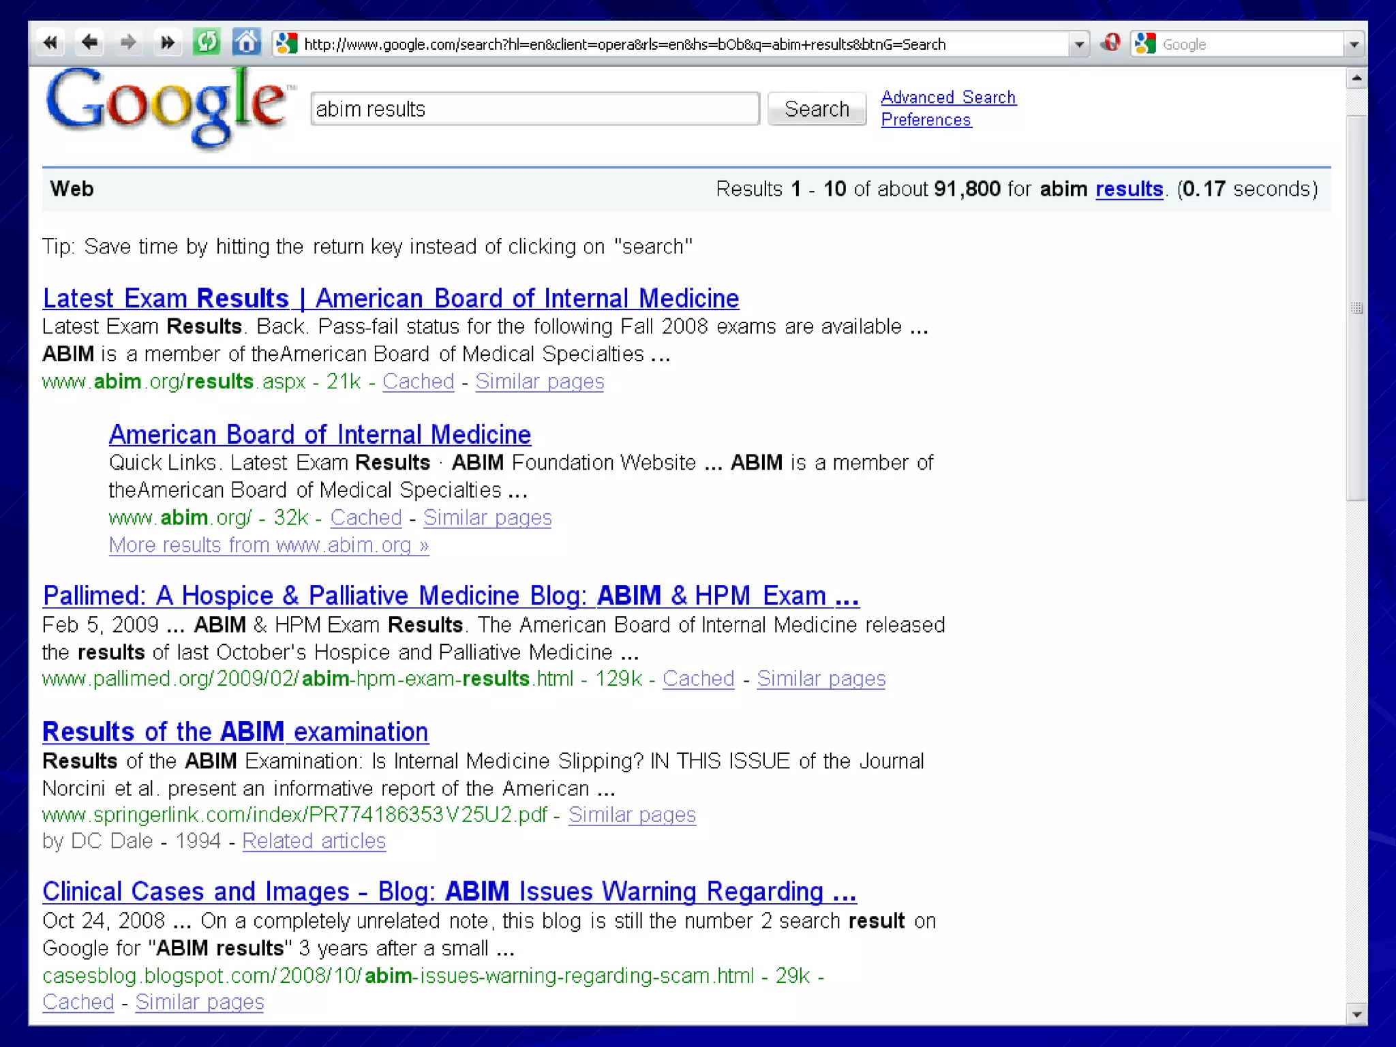Screen dimensions: 1396x1047
Task: Click the Google icon in search field
Action: tap(1146, 44)
